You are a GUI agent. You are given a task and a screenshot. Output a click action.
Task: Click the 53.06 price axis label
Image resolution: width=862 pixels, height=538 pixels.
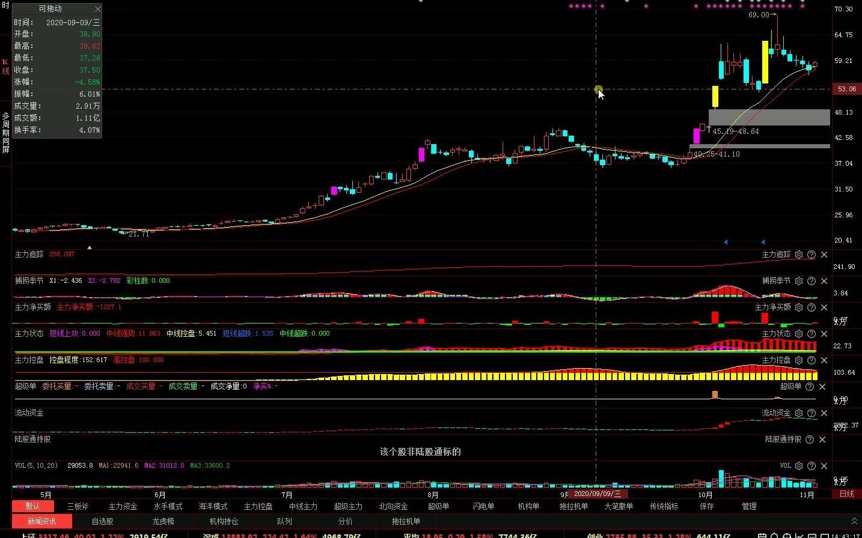(x=846, y=89)
